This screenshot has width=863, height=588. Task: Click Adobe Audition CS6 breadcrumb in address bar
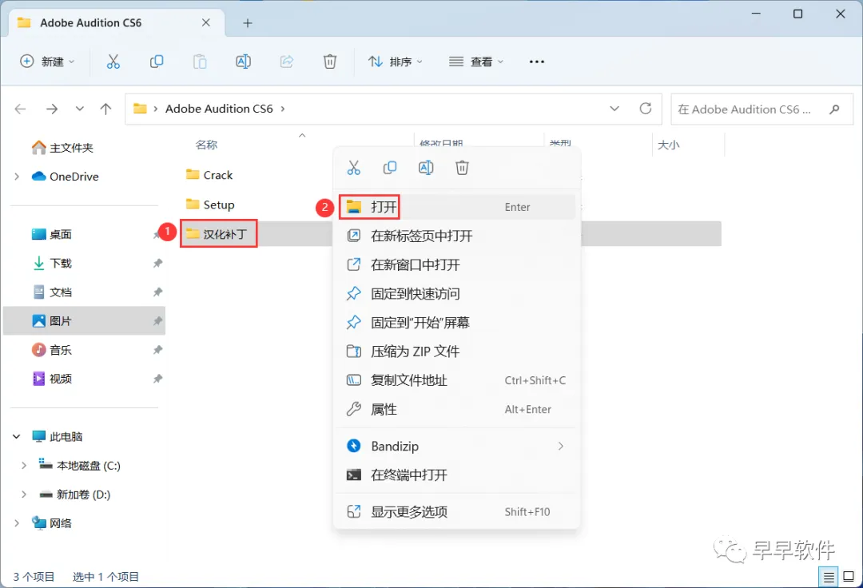(219, 109)
